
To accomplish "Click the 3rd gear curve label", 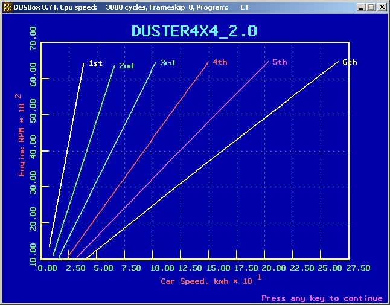I will click(167, 62).
